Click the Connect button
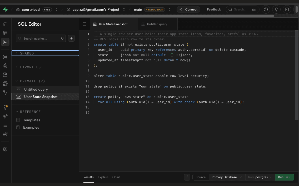 point(188,9)
